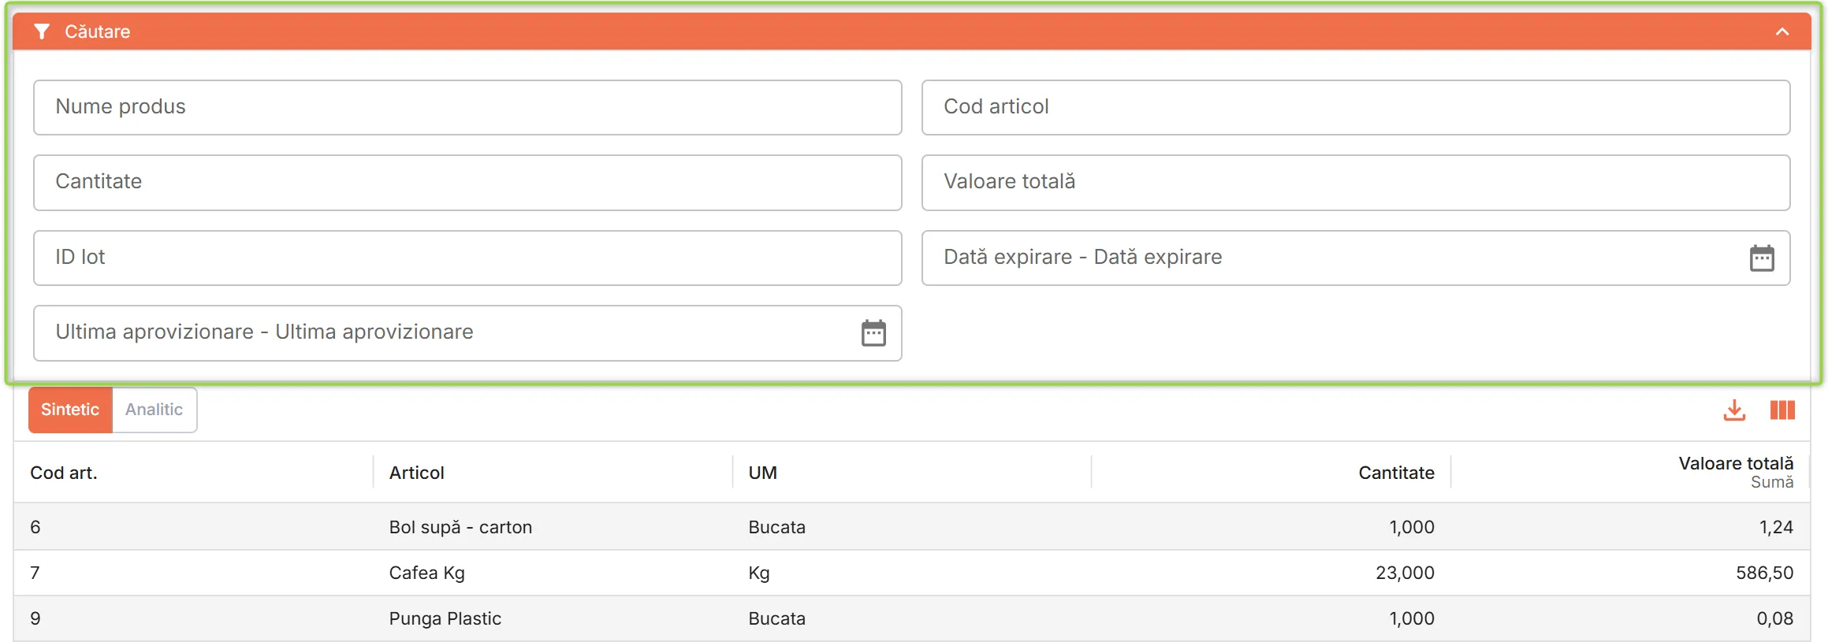Sort by the Cantitate column header

pyautogui.click(x=1396, y=473)
